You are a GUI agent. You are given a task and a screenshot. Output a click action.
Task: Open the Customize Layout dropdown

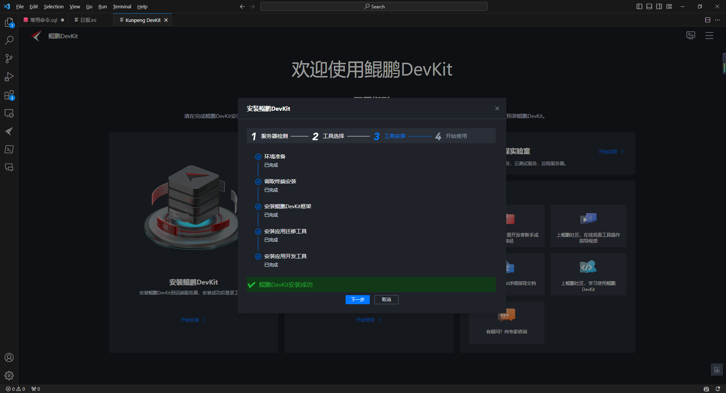point(669,6)
